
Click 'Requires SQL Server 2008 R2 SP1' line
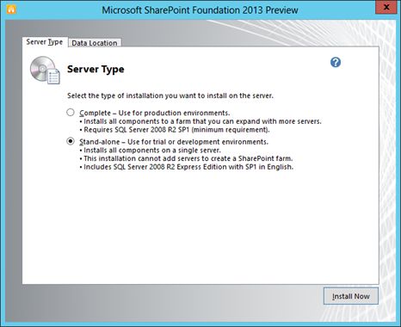[x=175, y=130]
